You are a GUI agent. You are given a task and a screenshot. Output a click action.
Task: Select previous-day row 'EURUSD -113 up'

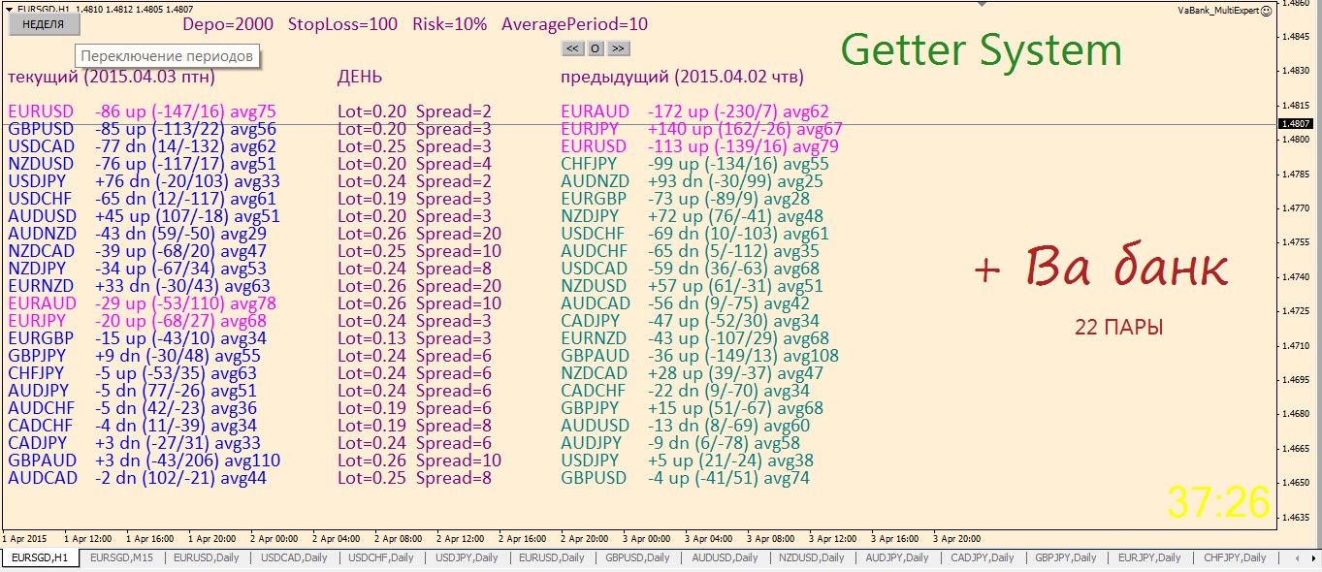pos(699,146)
